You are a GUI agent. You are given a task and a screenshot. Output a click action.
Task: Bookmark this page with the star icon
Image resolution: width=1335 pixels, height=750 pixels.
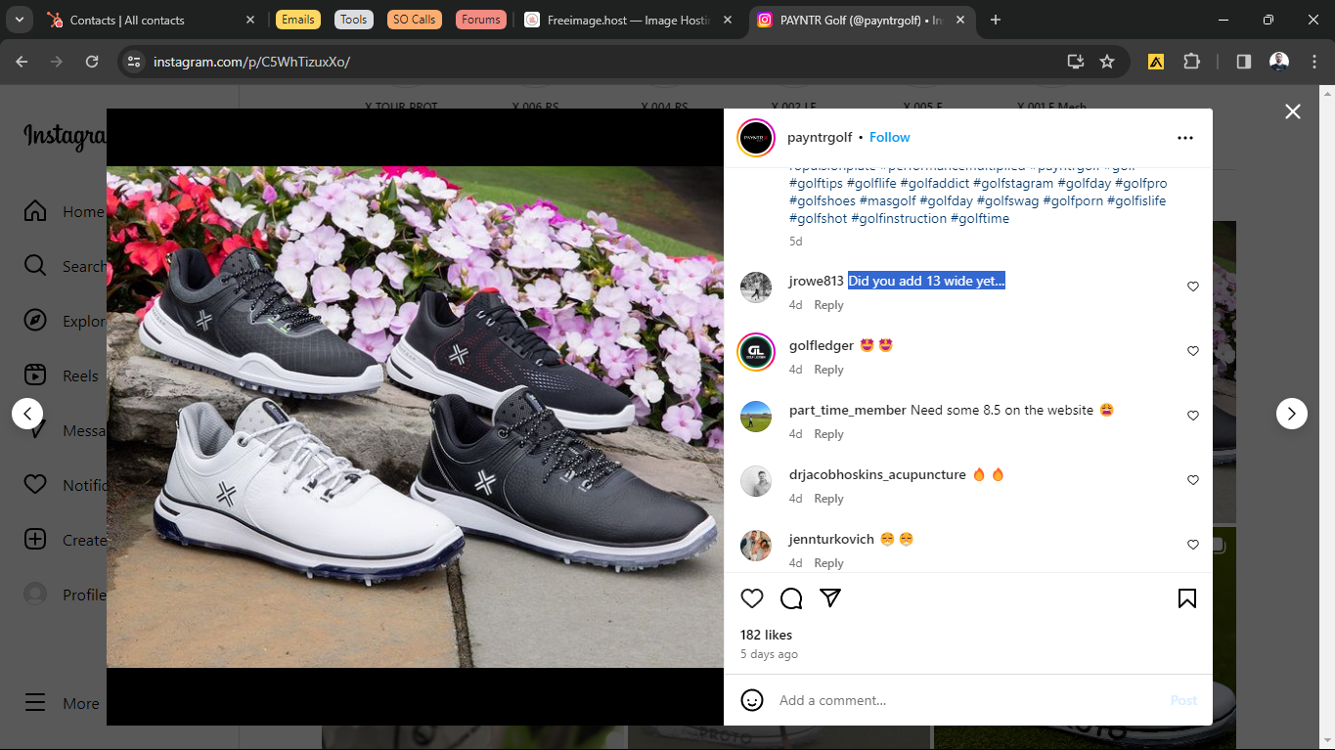coord(1107,62)
